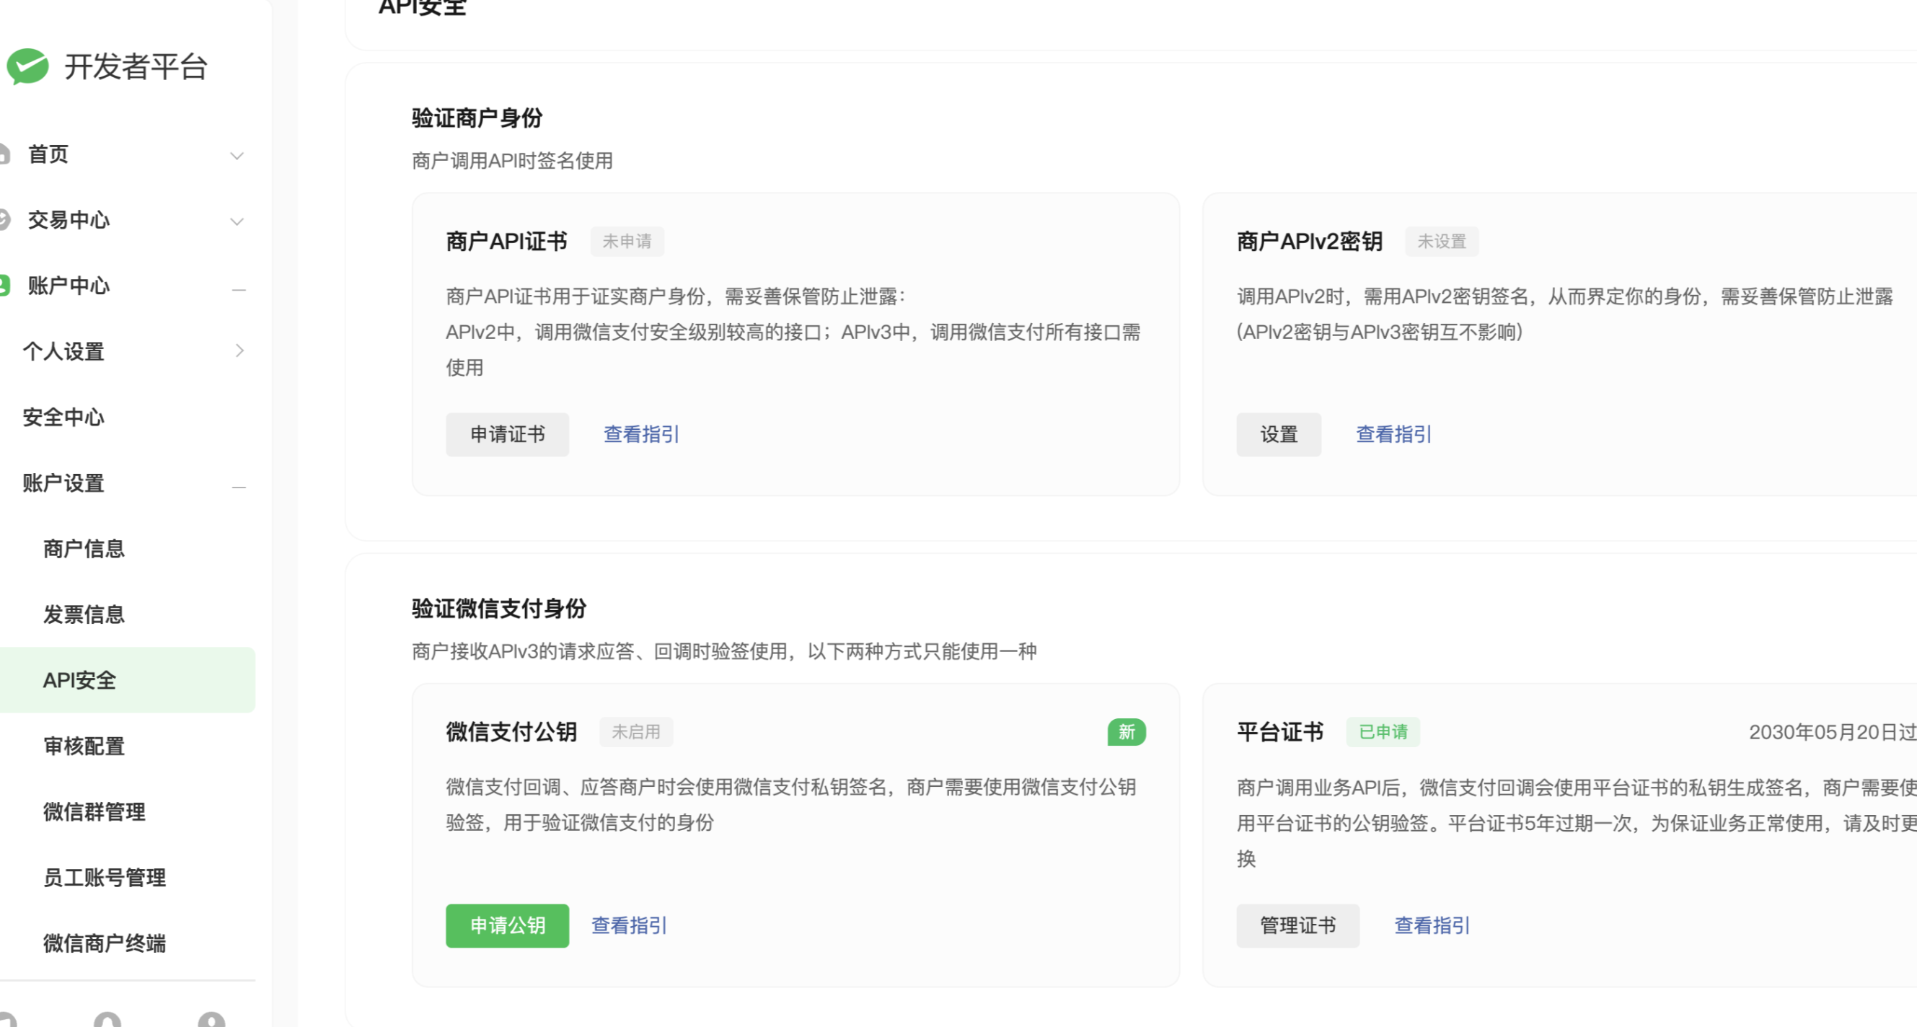This screenshot has height=1027, width=1917.
Task: Click the 商户APIv2密钥 card title
Action: pos(1310,241)
